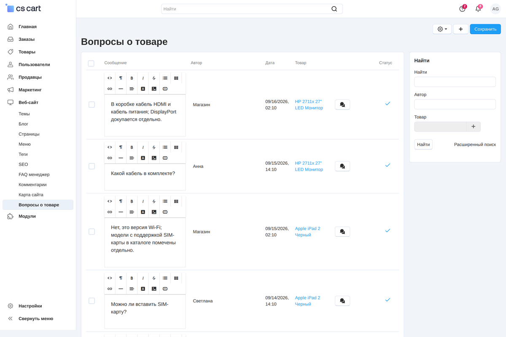Open the notifications bell icon
The image size is (506, 337).
pos(478,9)
